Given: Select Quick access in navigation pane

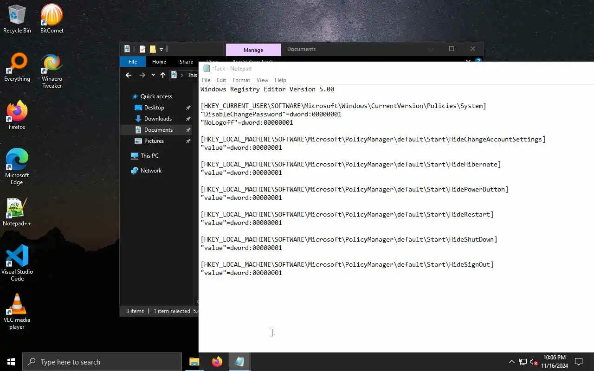Looking at the screenshot, I should (x=156, y=96).
